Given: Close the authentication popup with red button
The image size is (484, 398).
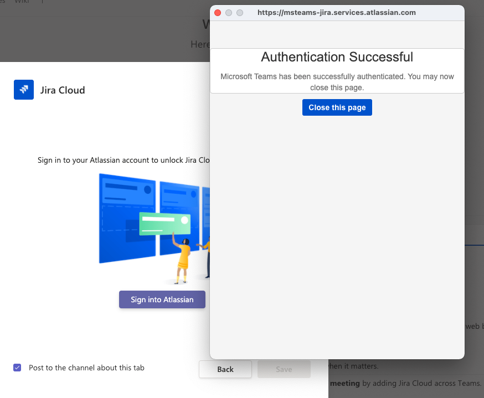Looking at the screenshot, I should tap(218, 13).
